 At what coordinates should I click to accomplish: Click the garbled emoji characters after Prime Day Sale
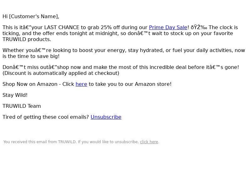click(x=199, y=28)
